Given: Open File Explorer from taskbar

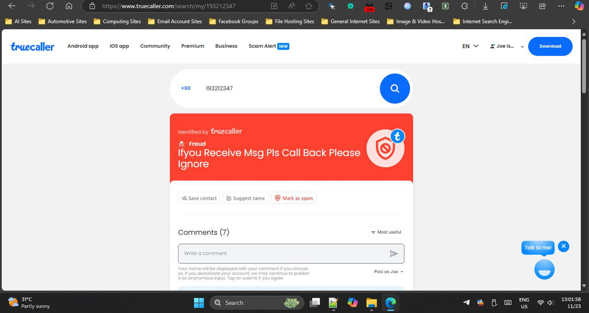Looking at the screenshot, I should (371, 303).
